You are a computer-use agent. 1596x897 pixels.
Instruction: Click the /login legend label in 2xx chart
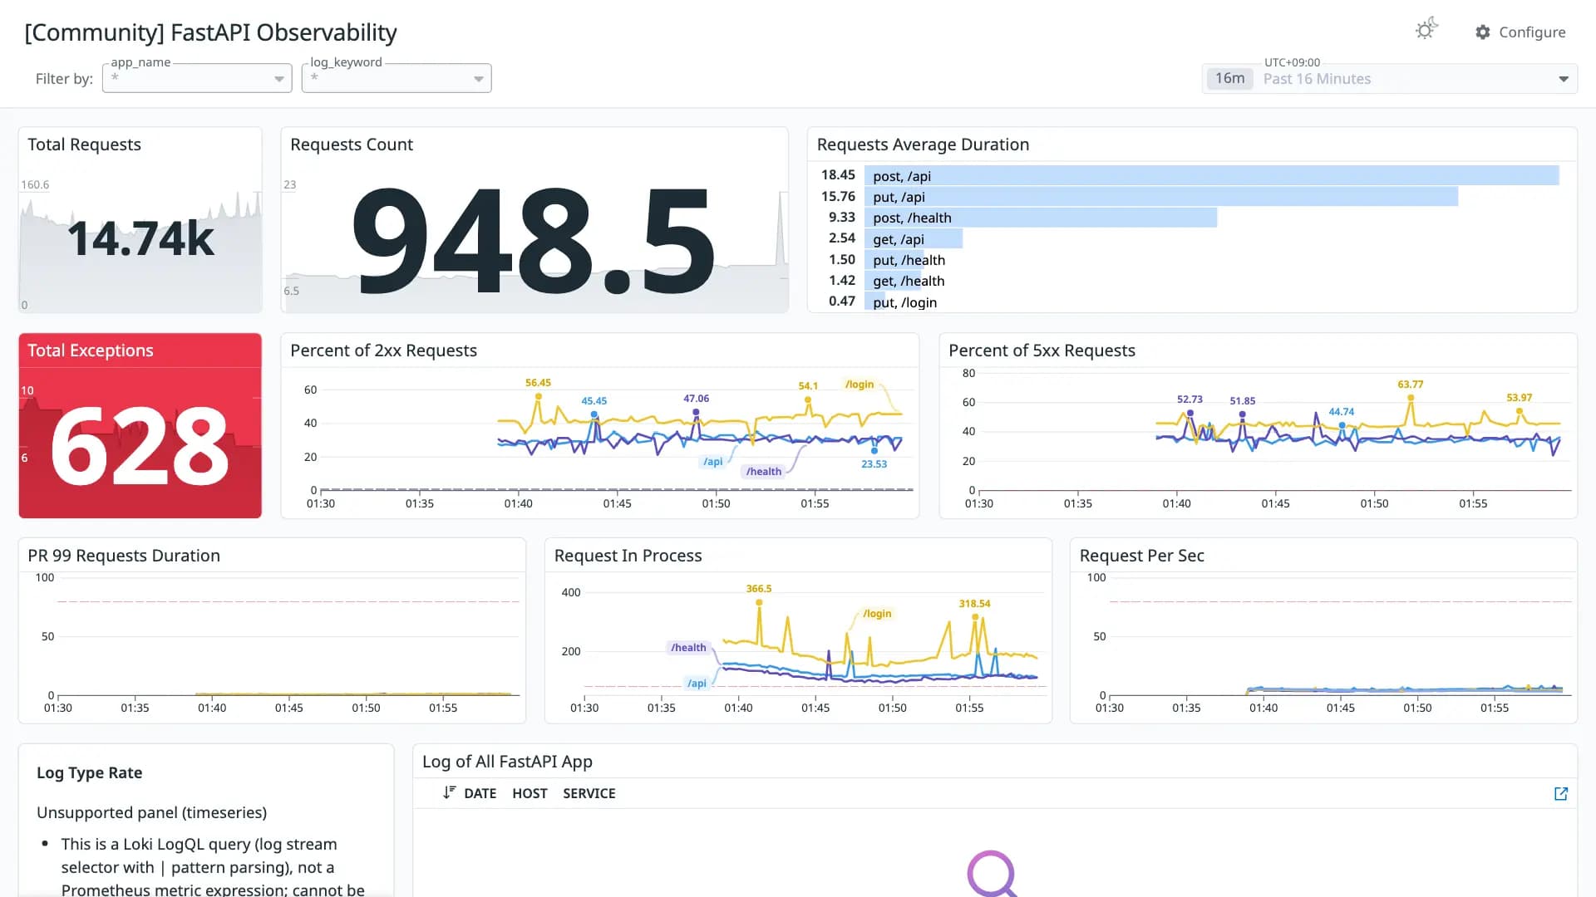[x=860, y=385]
